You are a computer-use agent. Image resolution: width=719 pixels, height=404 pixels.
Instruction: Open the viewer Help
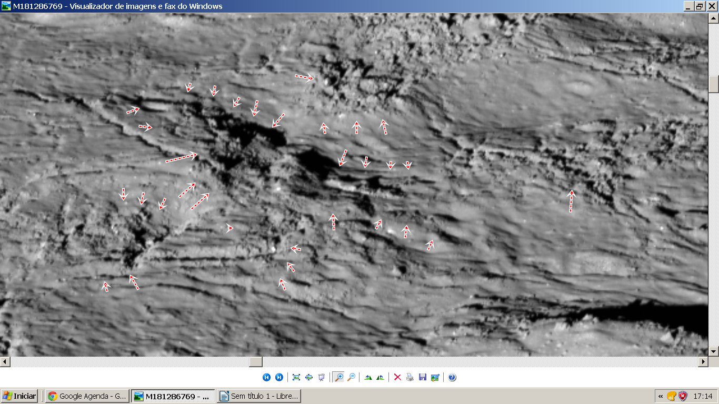(x=452, y=377)
